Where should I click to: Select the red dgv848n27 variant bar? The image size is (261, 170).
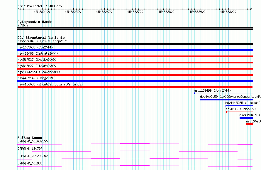135,69
